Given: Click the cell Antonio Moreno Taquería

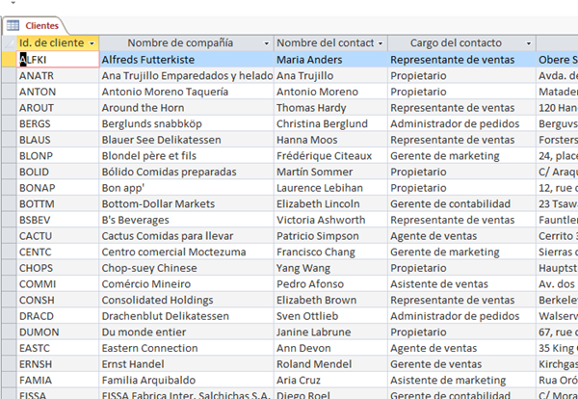Looking at the screenshot, I should (x=186, y=92).
